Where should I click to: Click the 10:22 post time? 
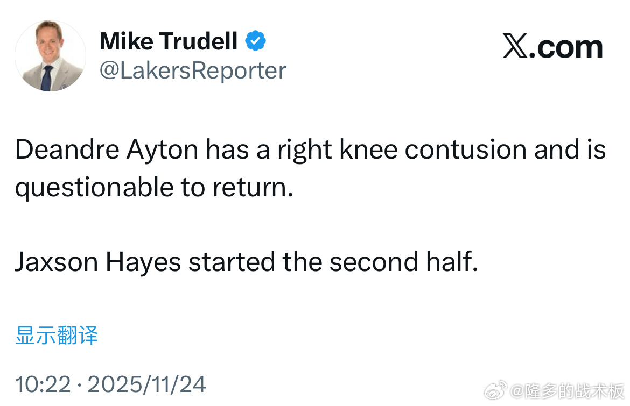[x=43, y=384]
